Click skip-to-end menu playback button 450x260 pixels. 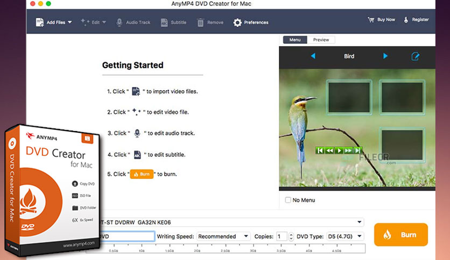tap(357, 150)
